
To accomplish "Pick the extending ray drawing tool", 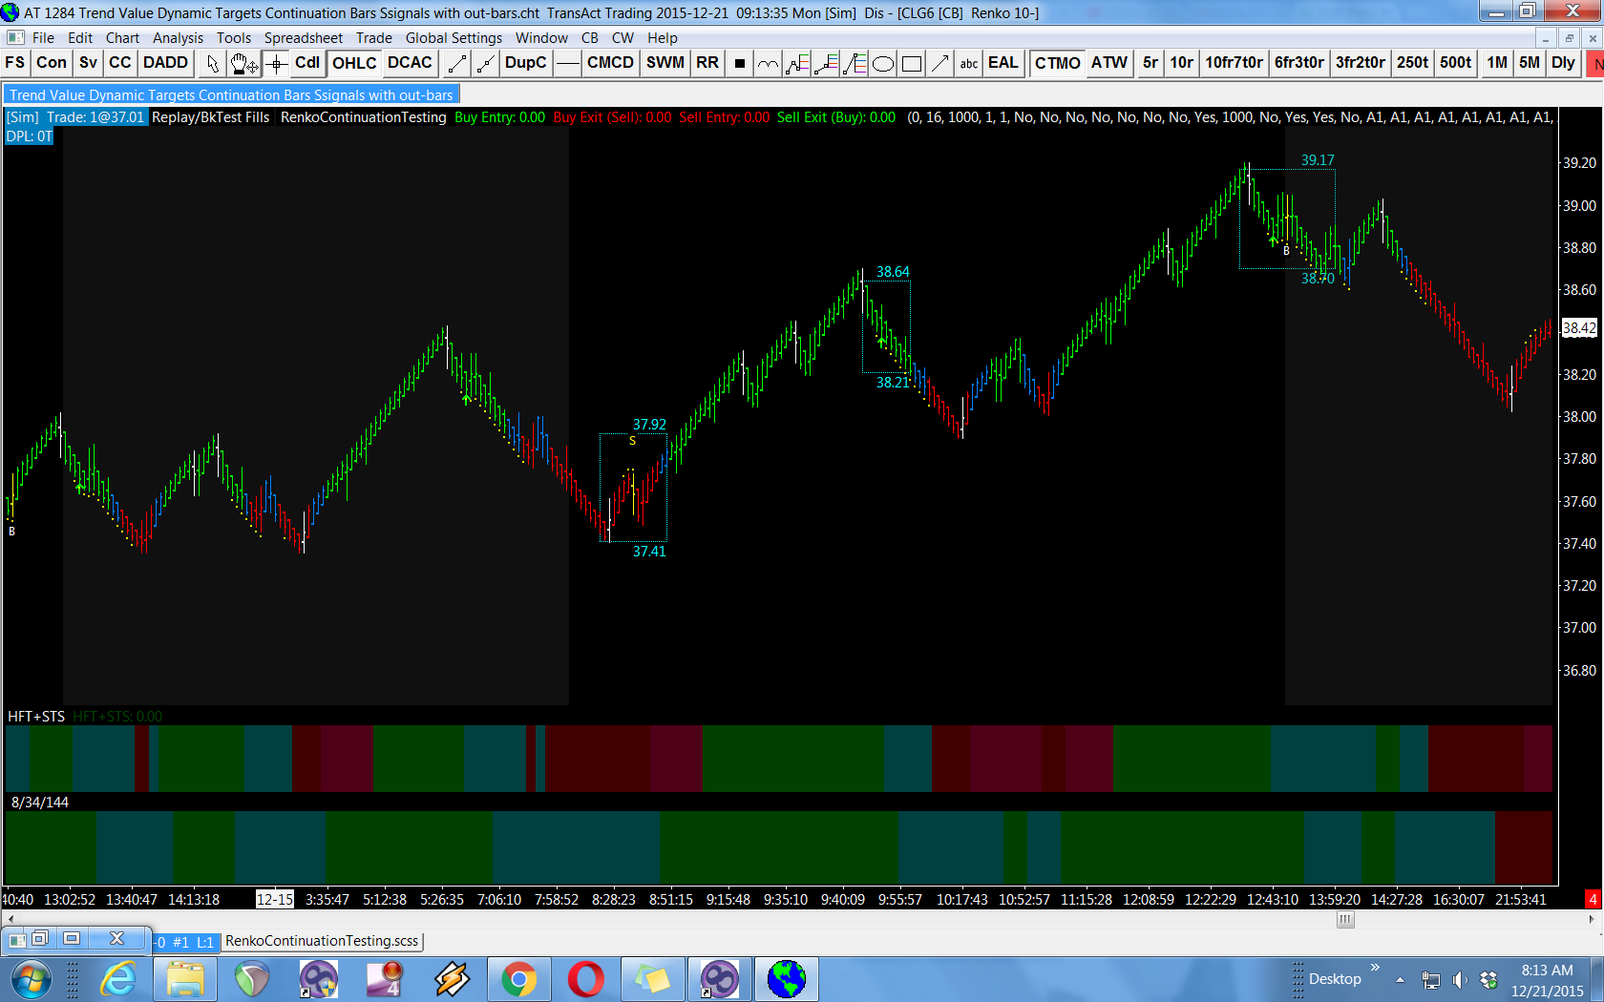I will (486, 63).
